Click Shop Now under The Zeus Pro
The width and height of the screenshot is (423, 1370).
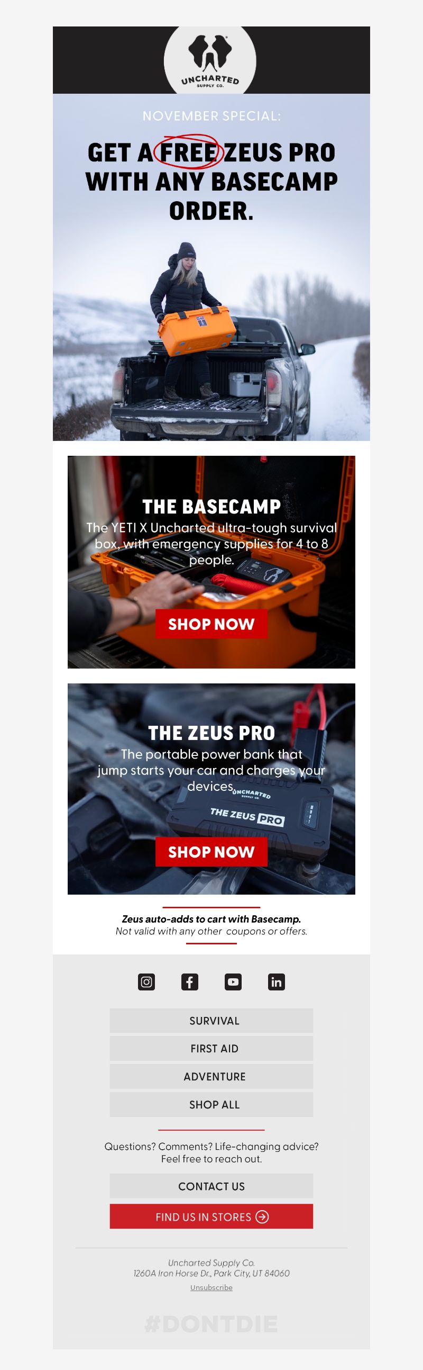212,852
